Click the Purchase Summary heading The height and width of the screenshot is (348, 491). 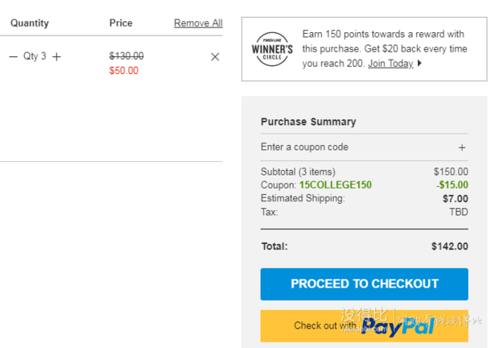click(x=308, y=122)
